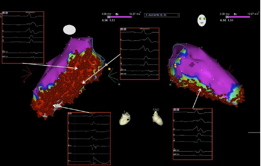261x166 pixels.
Task: Click second icon in center electrogram window
Action: click(125, 29)
